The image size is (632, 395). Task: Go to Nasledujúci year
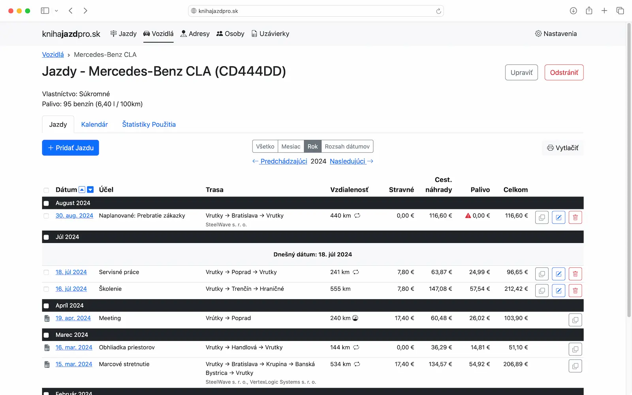[352, 161]
